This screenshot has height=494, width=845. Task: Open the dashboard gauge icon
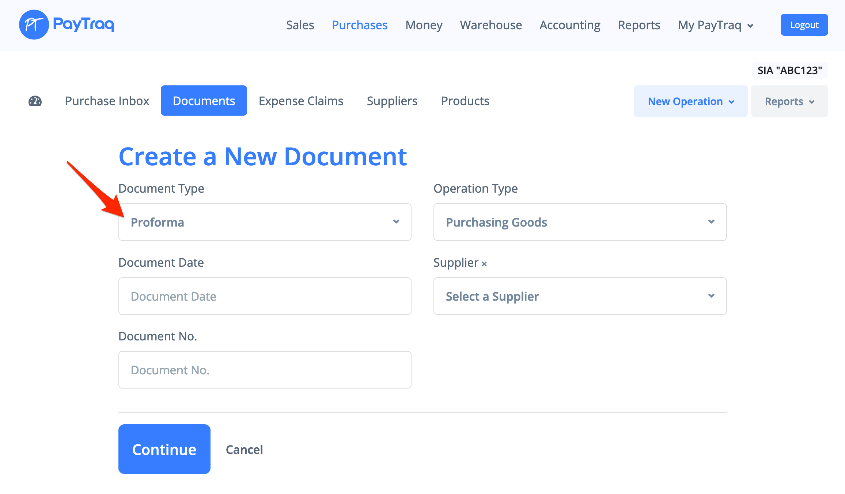point(35,101)
